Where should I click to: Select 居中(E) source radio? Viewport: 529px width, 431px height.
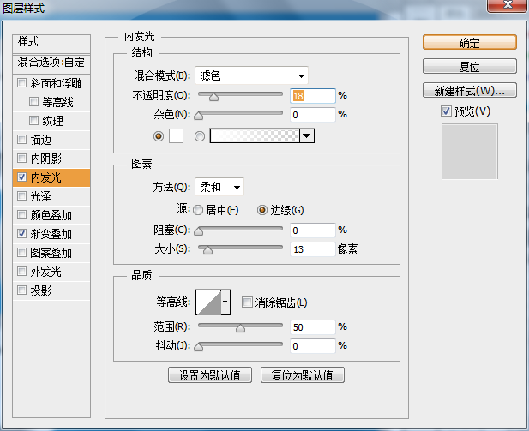[198, 210]
